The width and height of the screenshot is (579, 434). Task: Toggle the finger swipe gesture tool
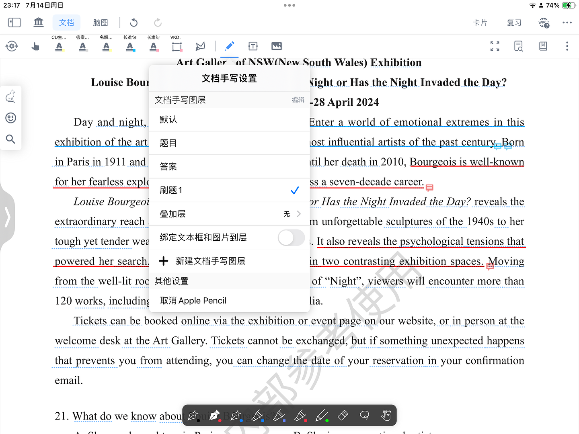point(386,415)
